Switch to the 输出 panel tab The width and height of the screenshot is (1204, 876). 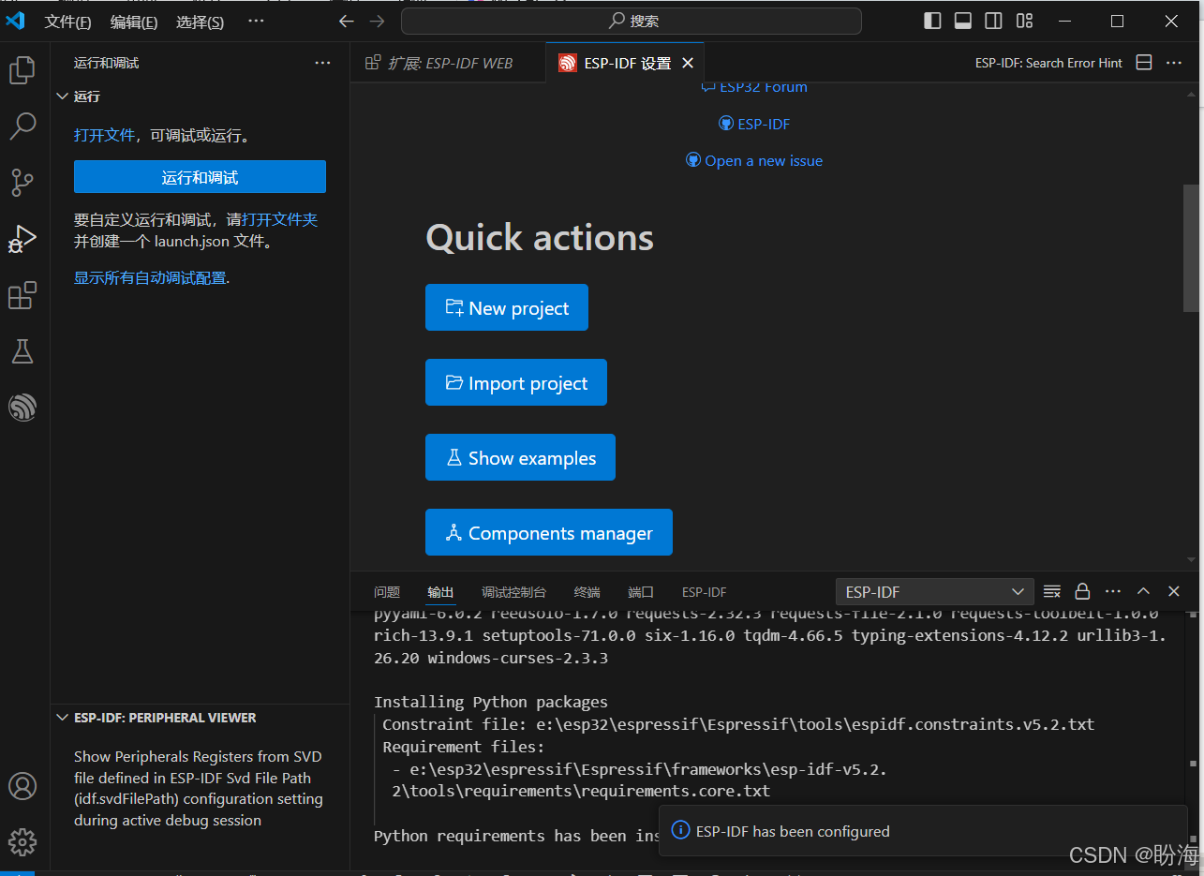click(x=440, y=592)
